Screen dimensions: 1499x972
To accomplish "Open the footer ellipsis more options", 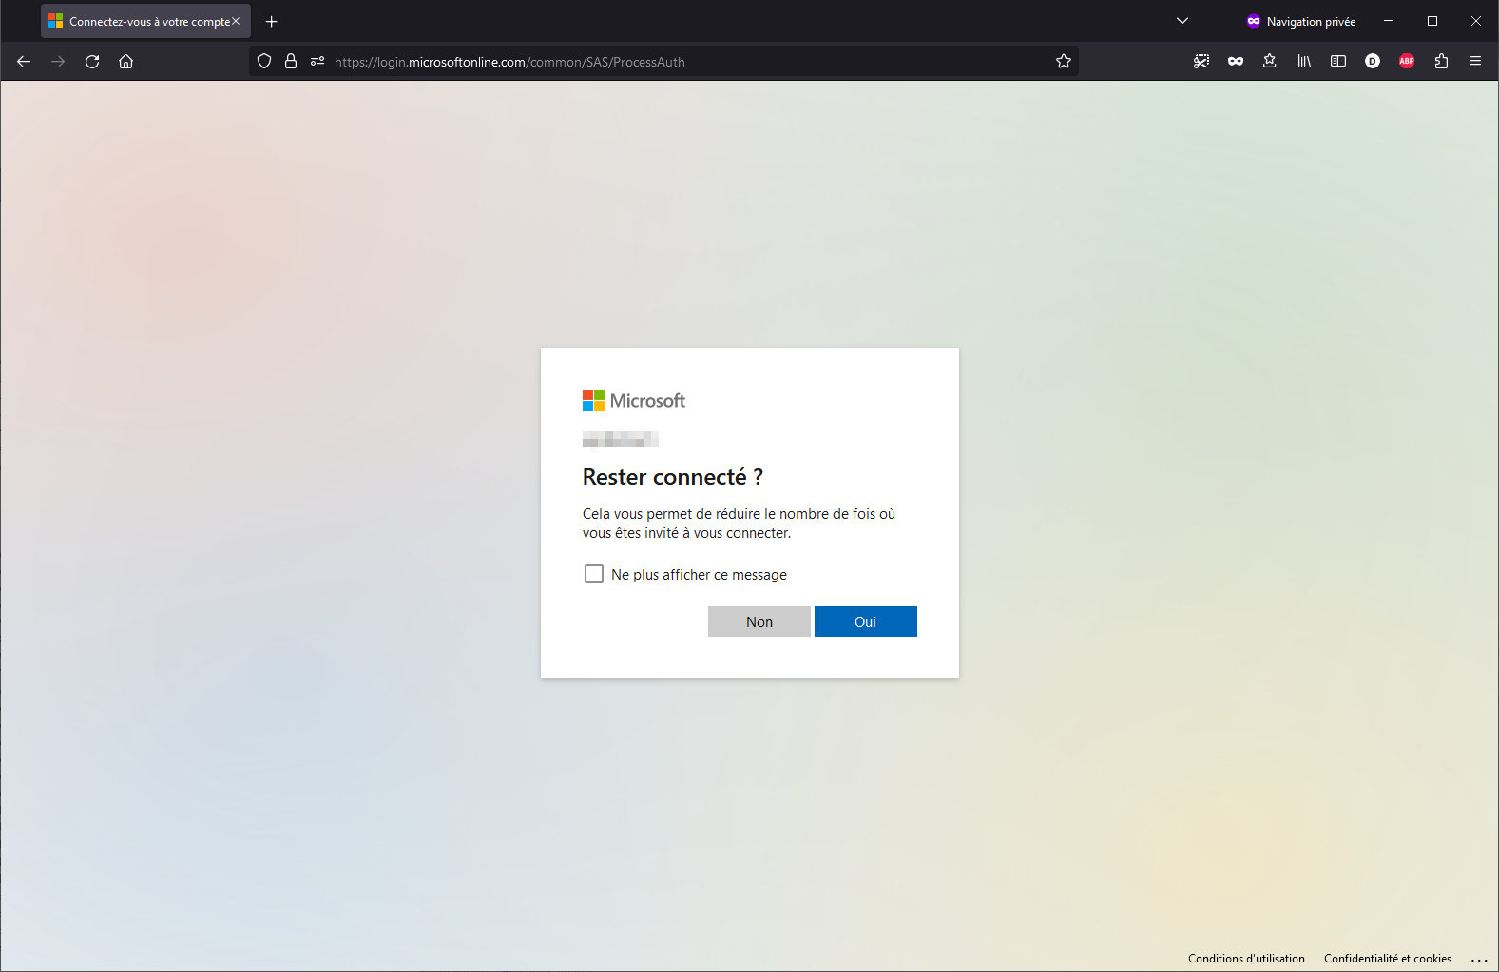I will click(1479, 960).
